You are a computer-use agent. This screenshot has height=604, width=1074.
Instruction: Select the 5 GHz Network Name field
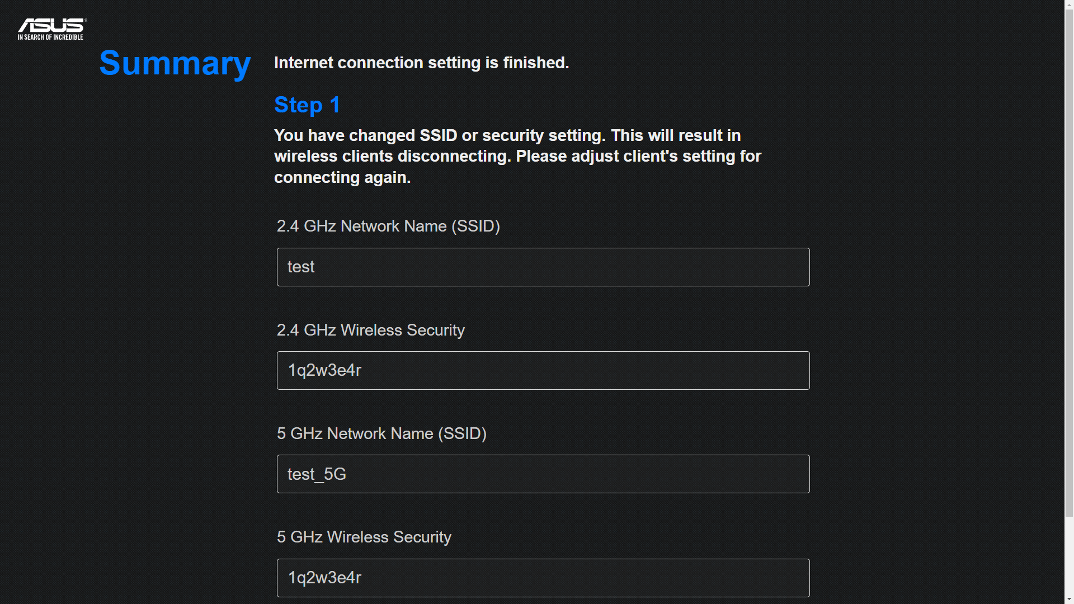(x=544, y=474)
